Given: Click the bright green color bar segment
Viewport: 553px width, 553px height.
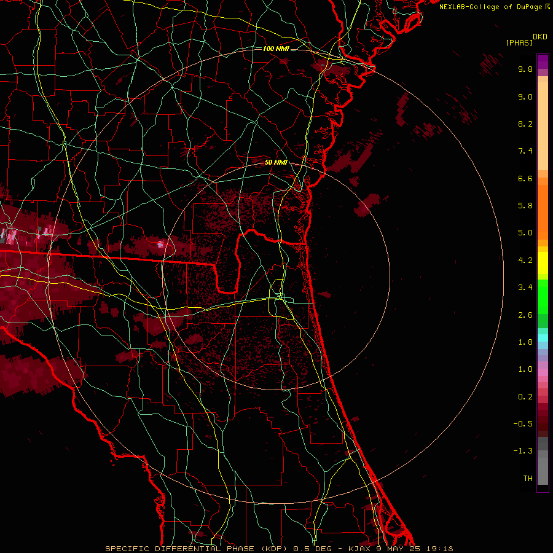Looking at the screenshot, I should (543, 296).
